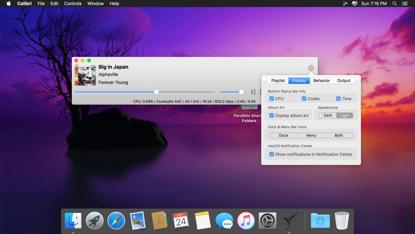Launch iTunes from the Dock
The height and width of the screenshot is (234, 415).
[x=246, y=221]
